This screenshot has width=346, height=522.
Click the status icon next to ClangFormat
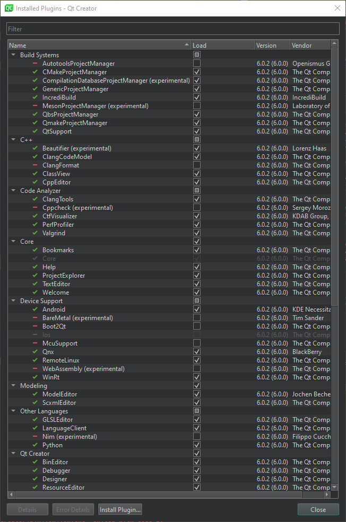pos(35,165)
